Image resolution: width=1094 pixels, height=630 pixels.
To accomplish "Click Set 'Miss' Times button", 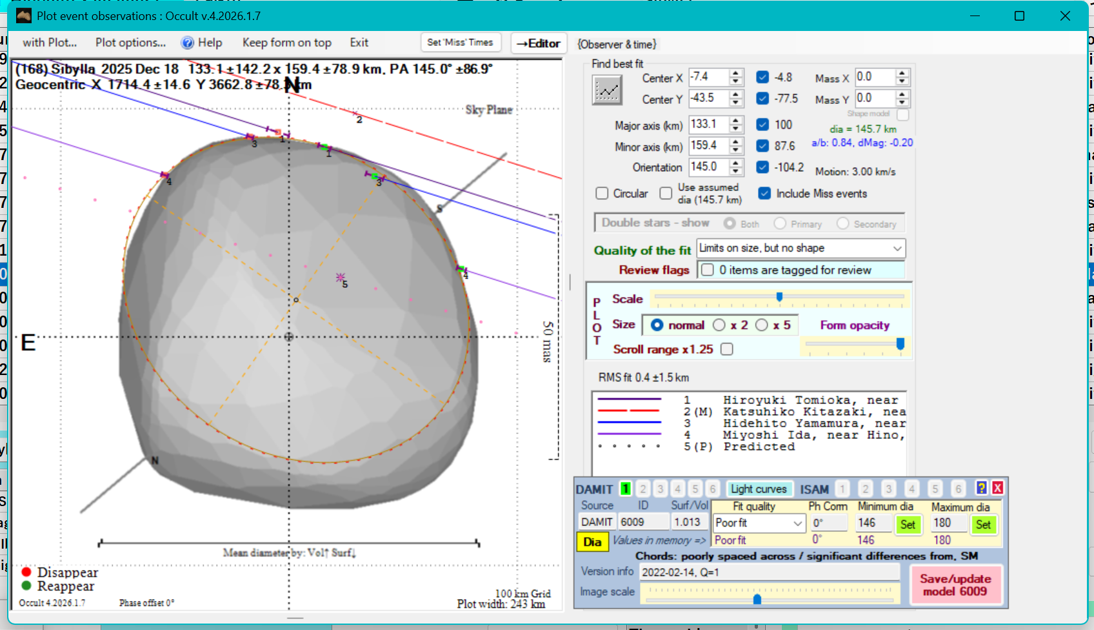I will point(460,43).
